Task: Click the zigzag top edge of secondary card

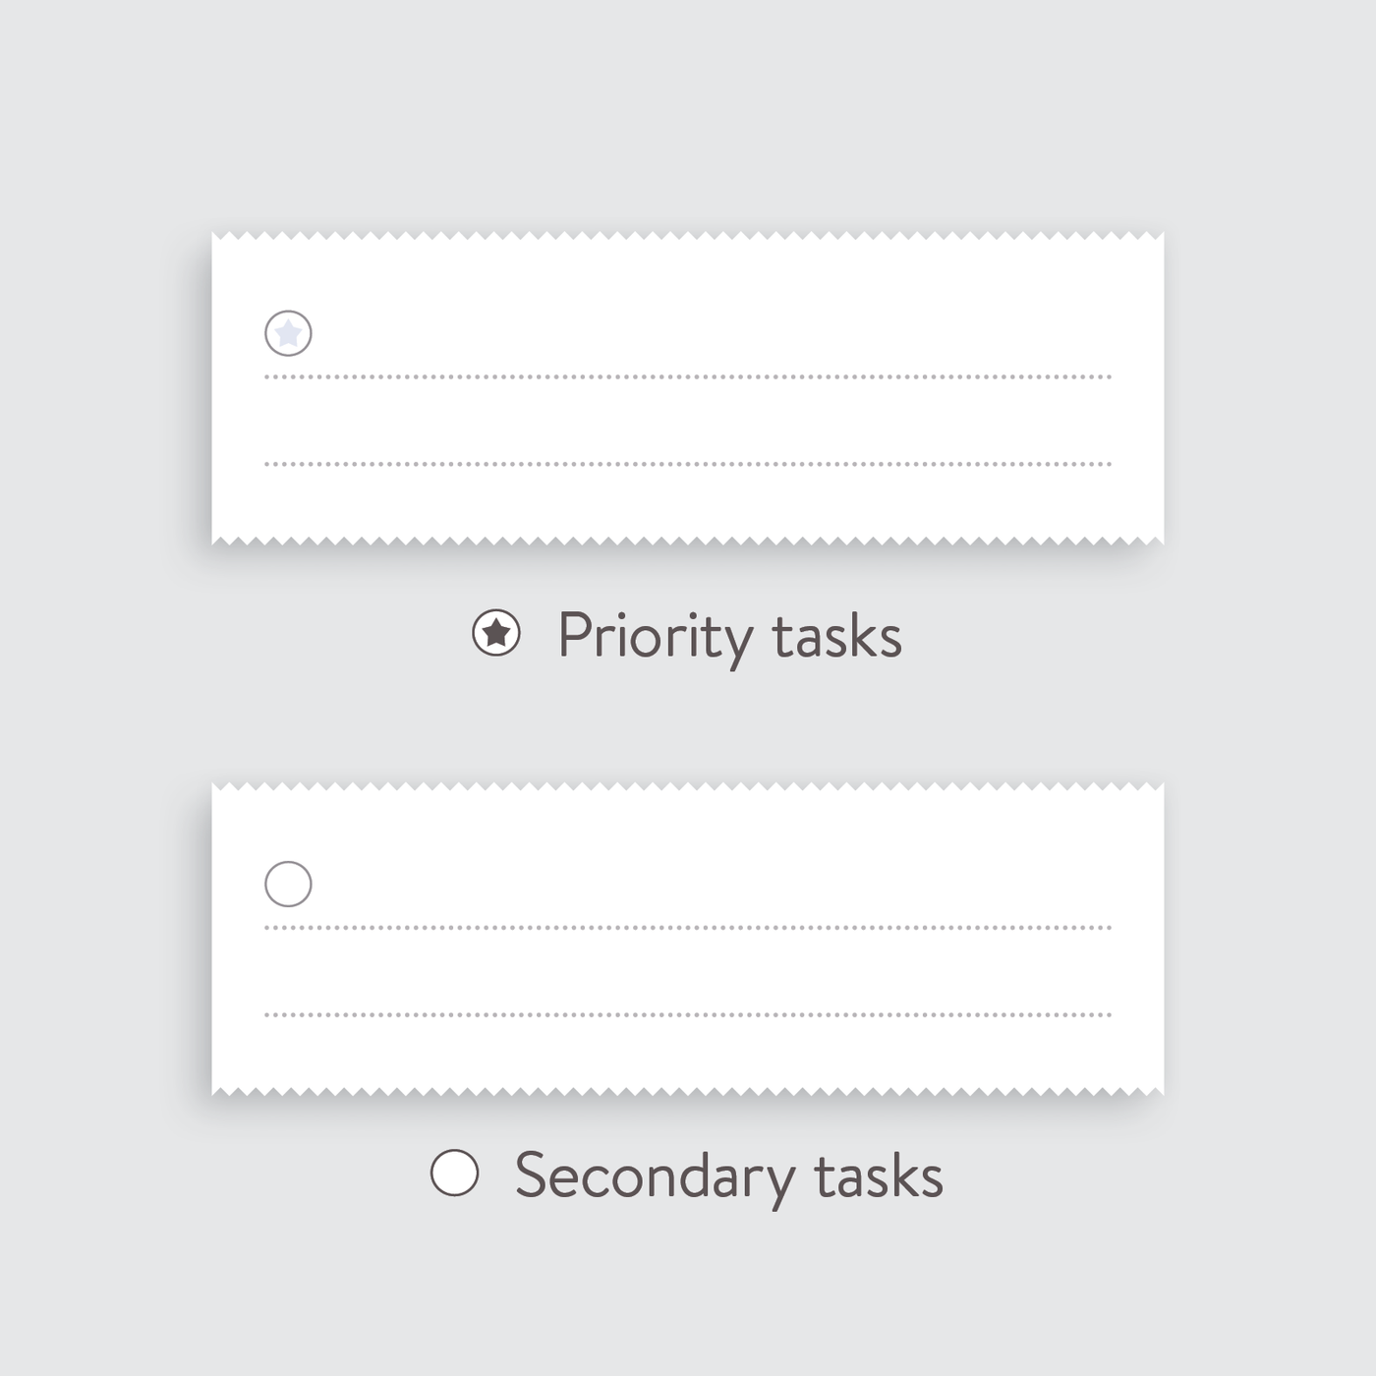Action: click(688, 788)
